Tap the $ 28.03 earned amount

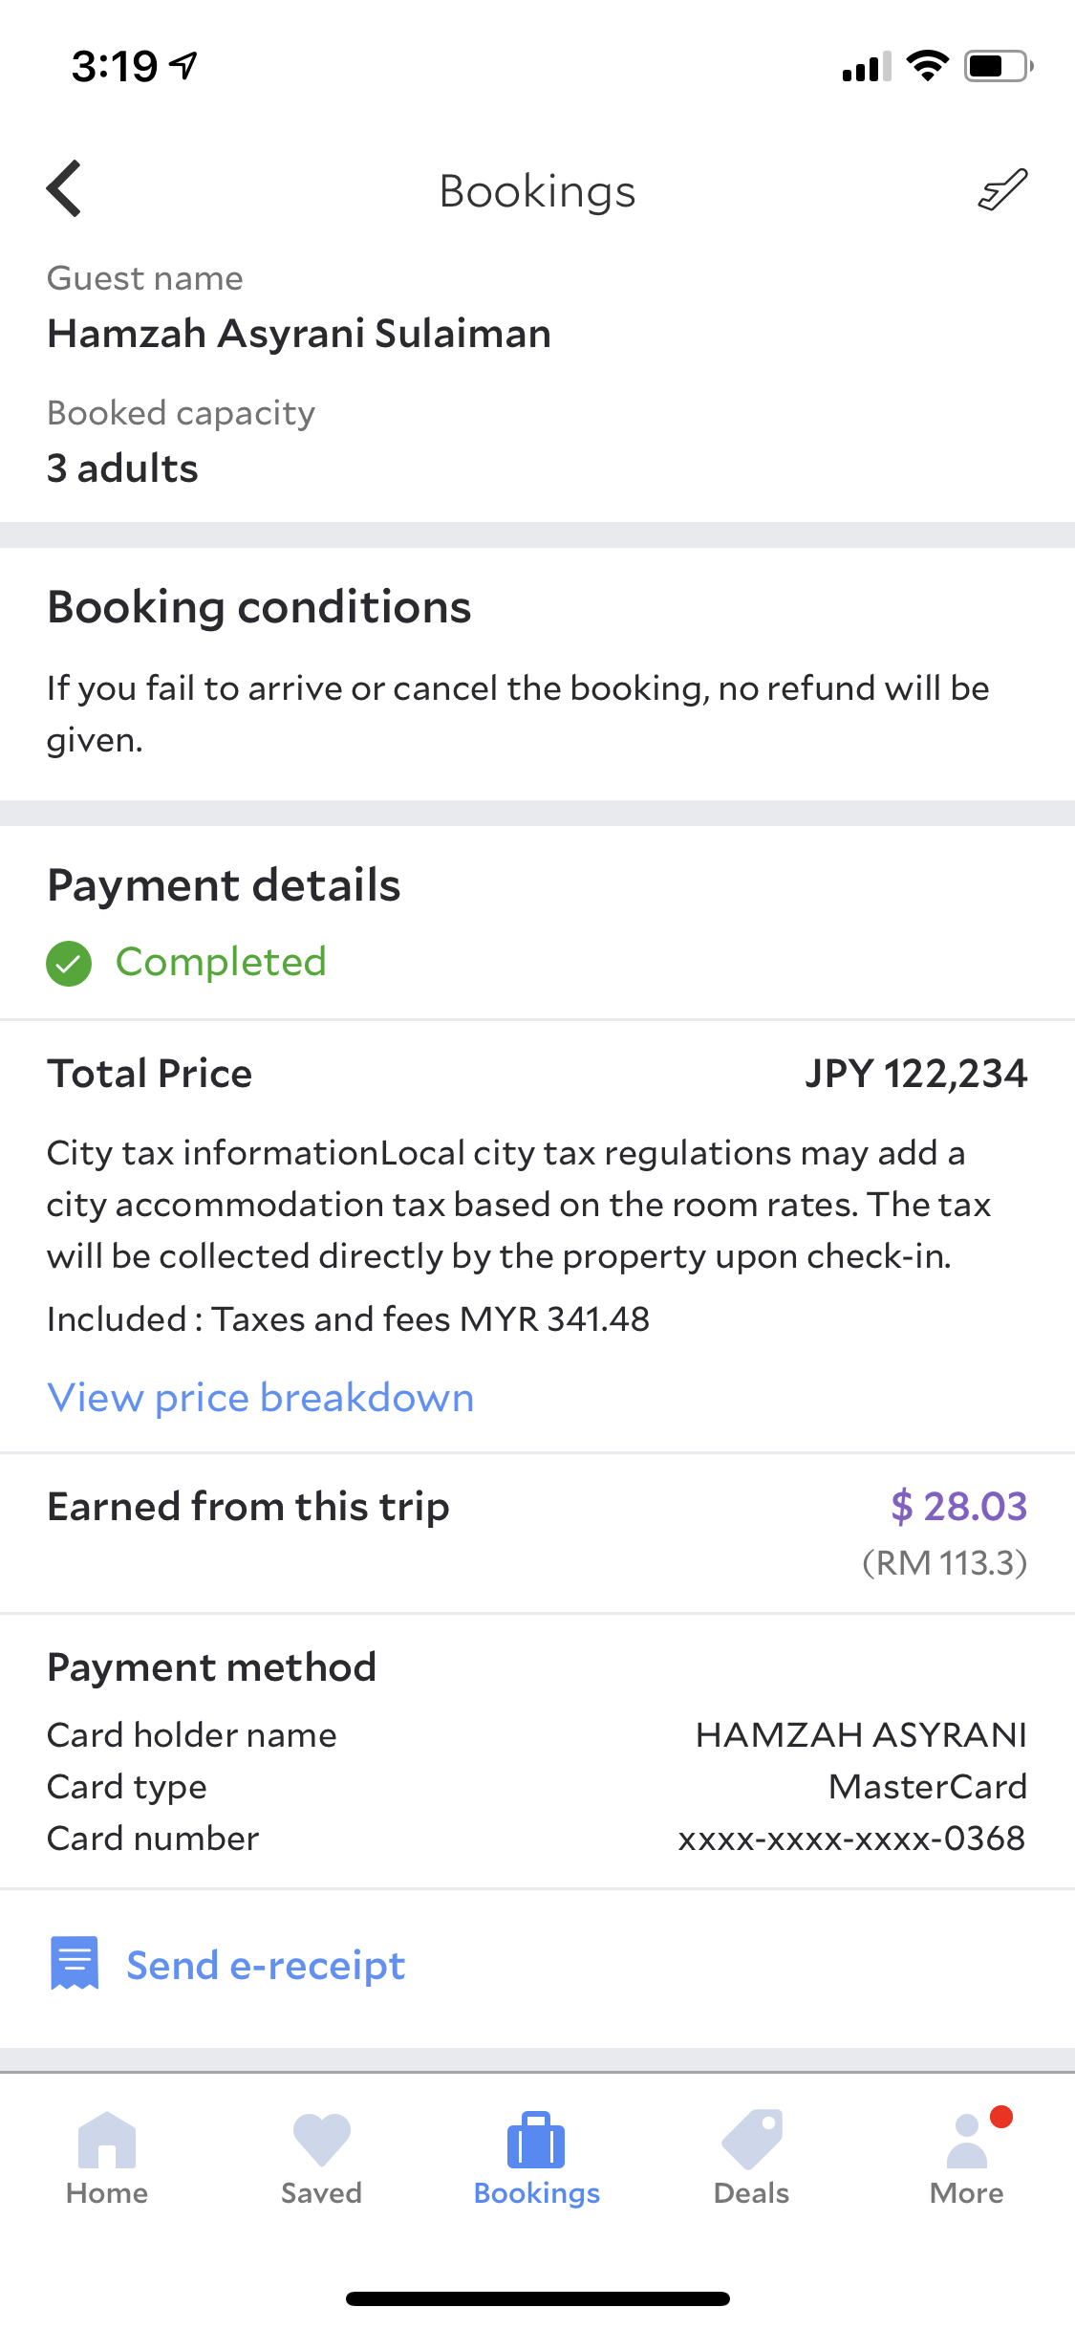tap(958, 1506)
